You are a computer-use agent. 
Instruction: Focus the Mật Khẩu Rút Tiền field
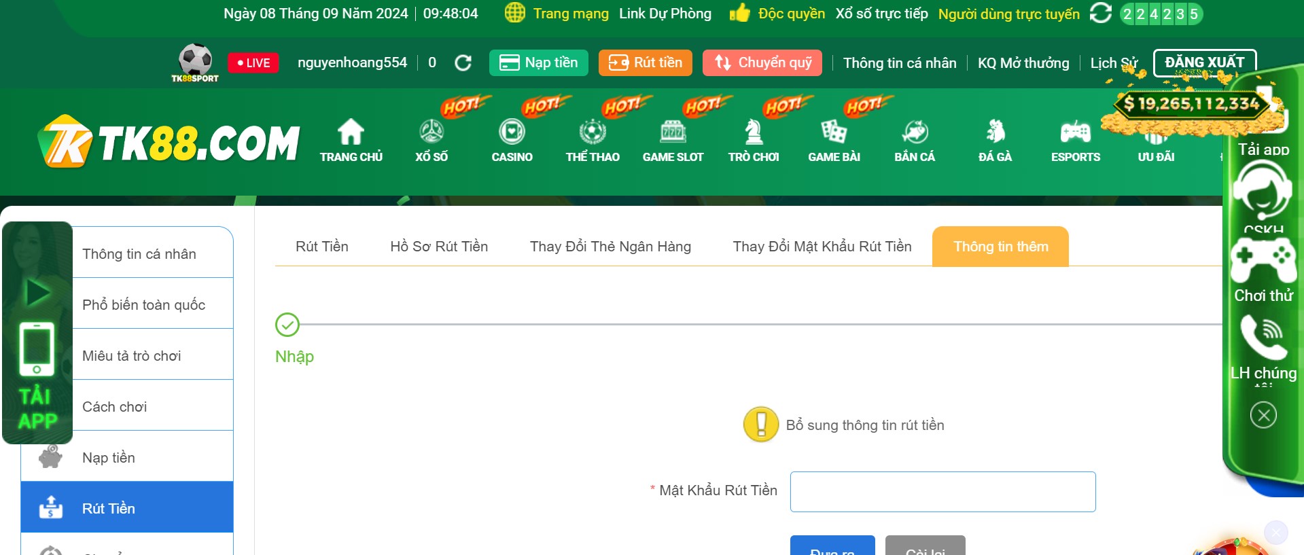click(x=942, y=491)
